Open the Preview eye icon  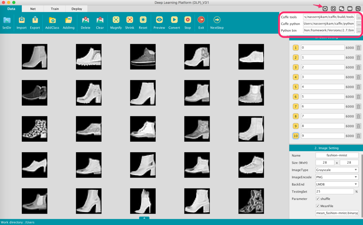click(159, 20)
